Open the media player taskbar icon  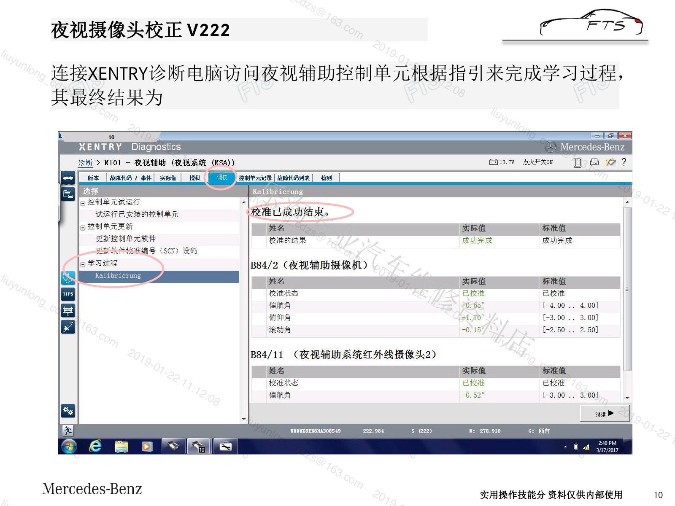(x=147, y=446)
